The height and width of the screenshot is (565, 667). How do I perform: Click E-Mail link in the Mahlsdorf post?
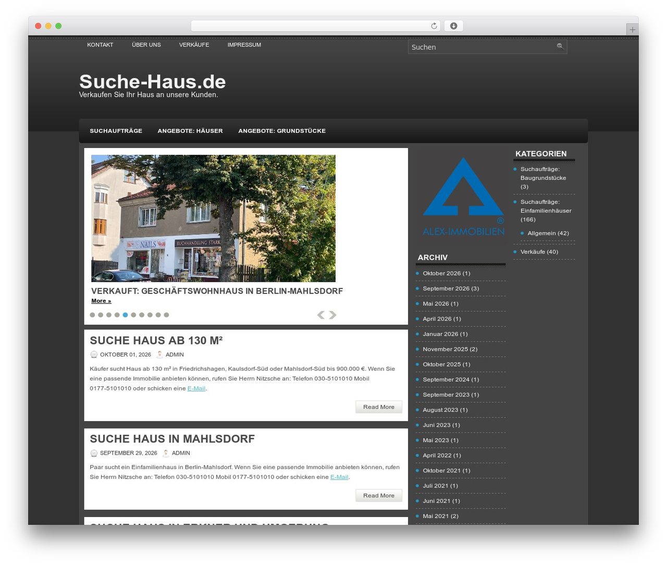[339, 477]
